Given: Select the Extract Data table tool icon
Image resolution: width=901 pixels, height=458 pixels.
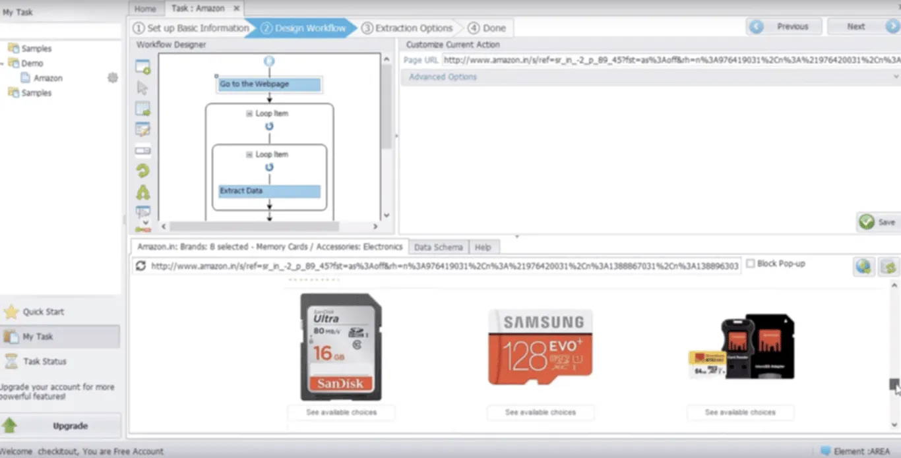Looking at the screenshot, I should pyautogui.click(x=142, y=109).
